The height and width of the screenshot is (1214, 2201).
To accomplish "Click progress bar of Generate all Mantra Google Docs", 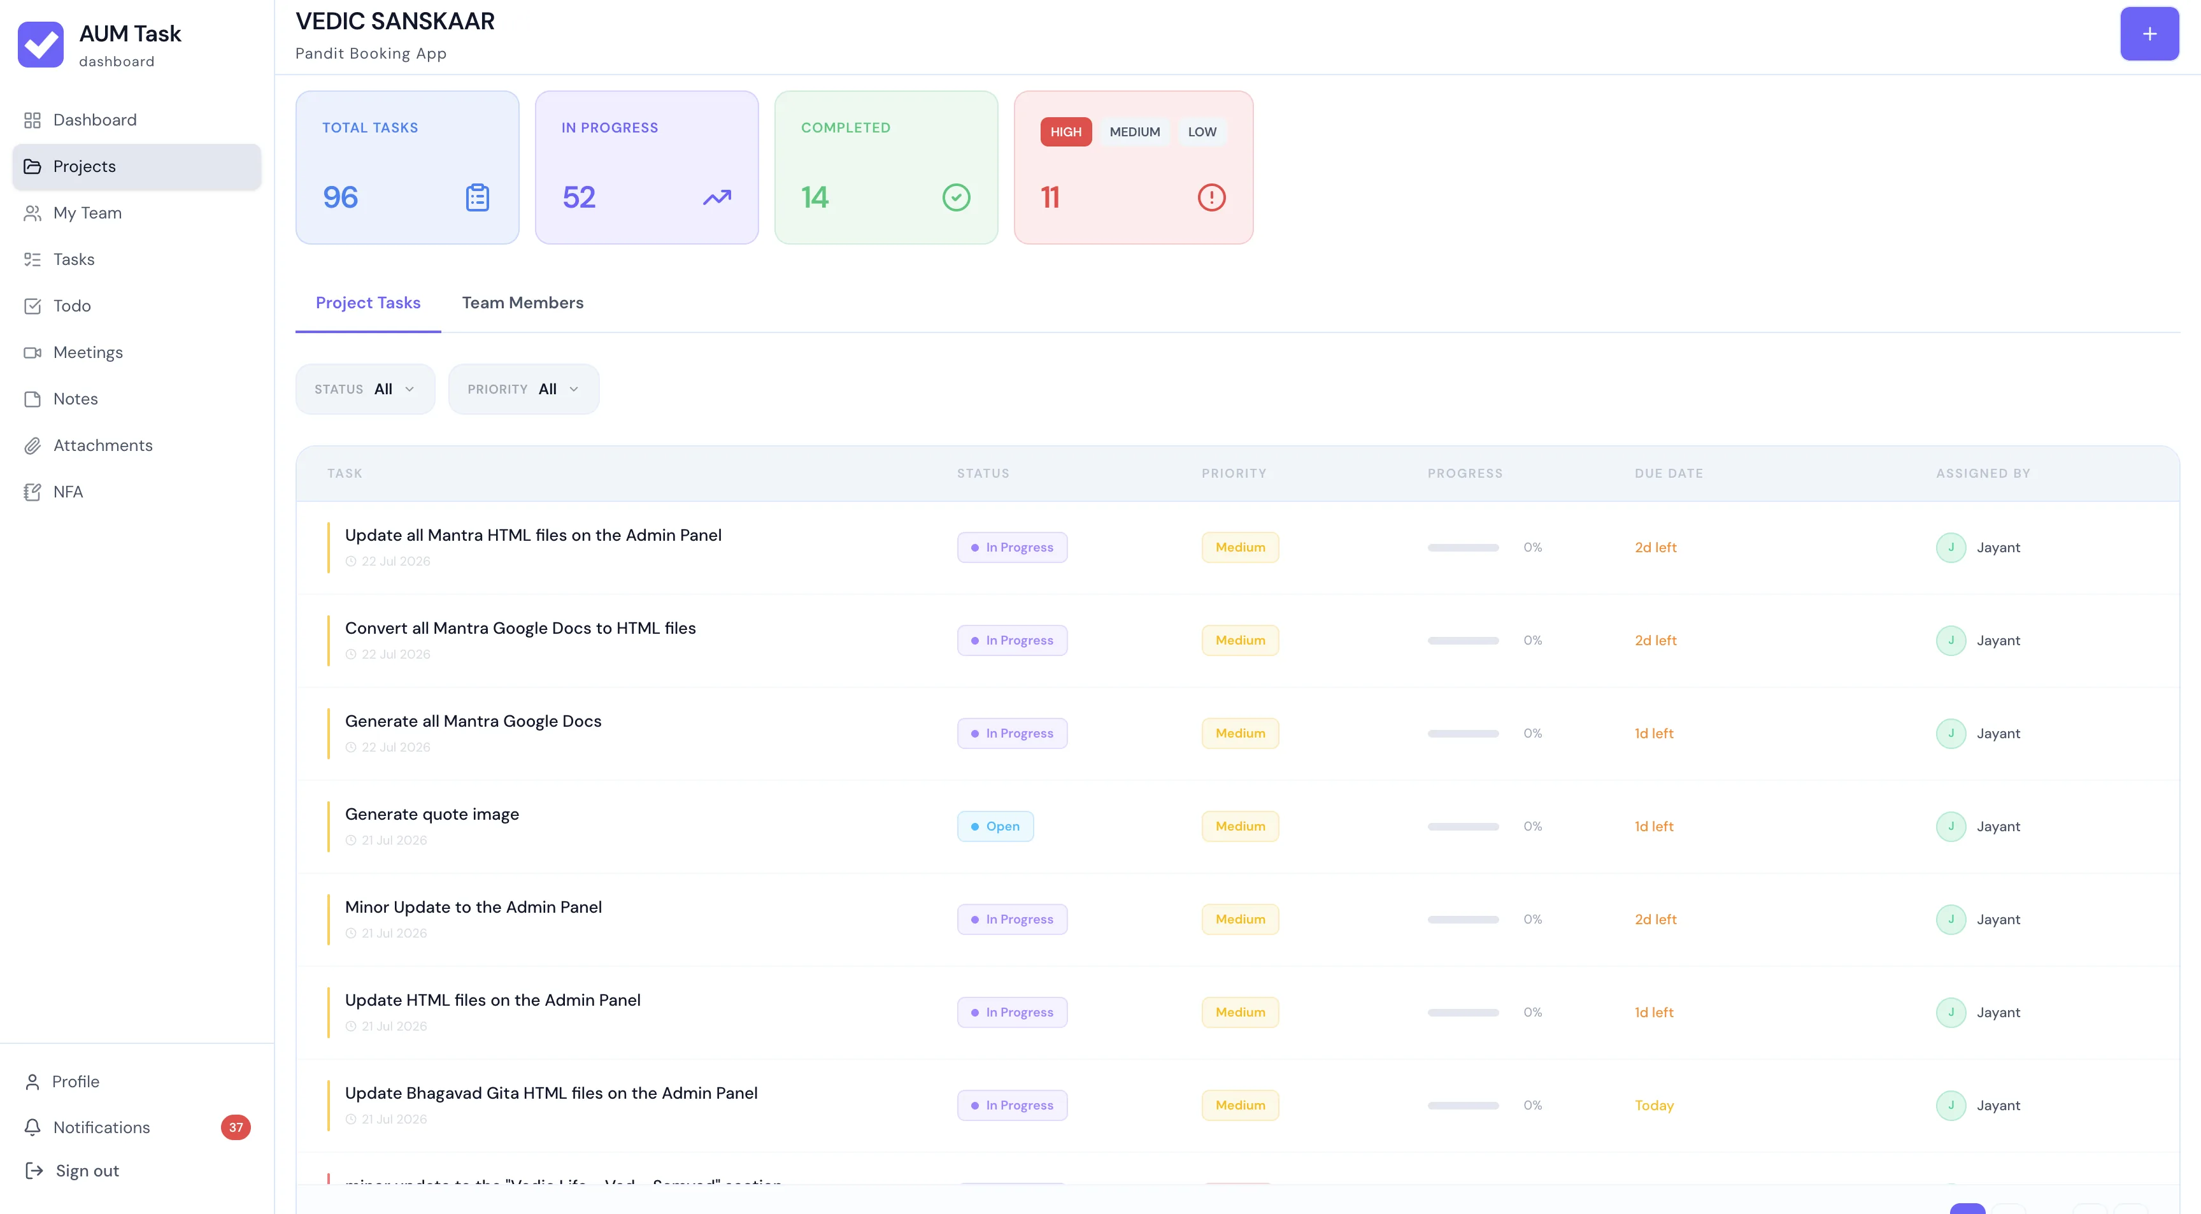I will pyautogui.click(x=1463, y=734).
